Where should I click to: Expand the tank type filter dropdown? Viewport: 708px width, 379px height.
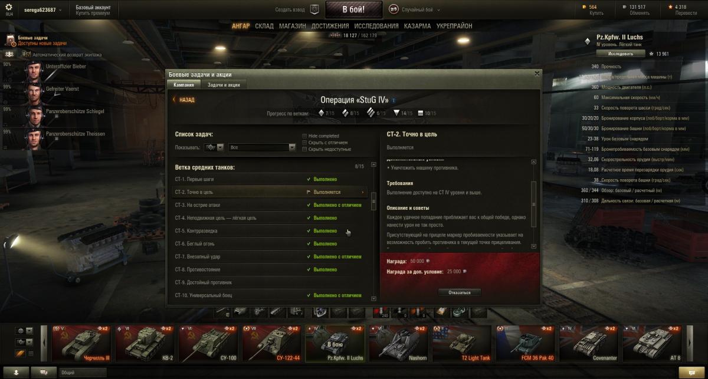coord(214,147)
